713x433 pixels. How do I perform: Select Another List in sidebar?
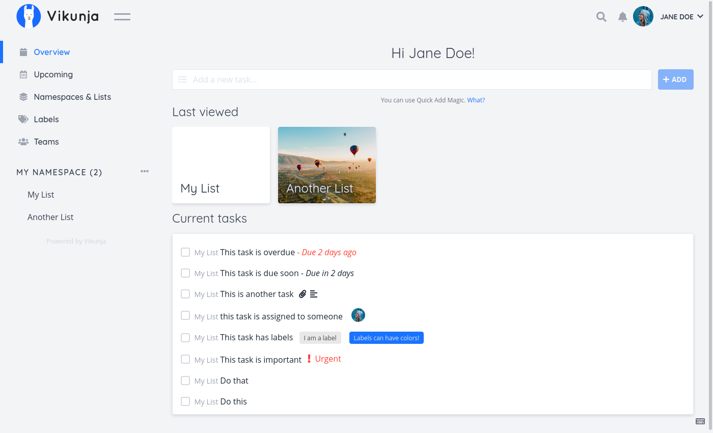click(50, 217)
